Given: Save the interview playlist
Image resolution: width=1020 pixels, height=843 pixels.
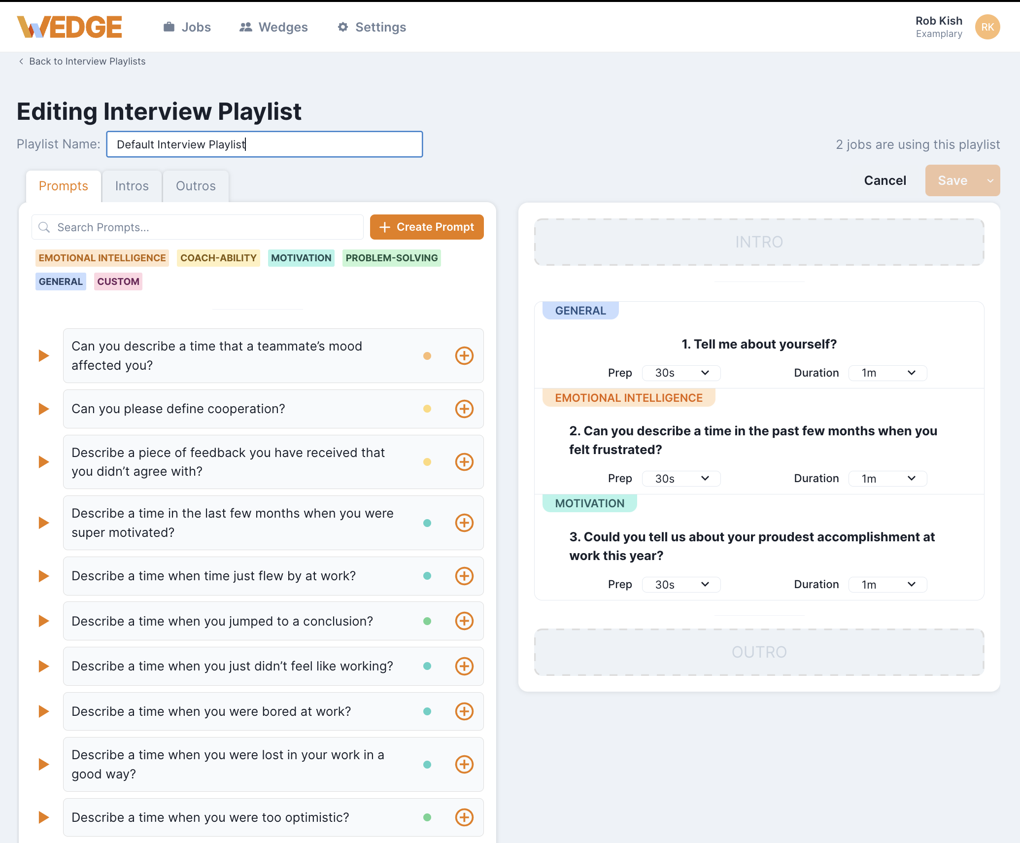Looking at the screenshot, I should pos(953,180).
